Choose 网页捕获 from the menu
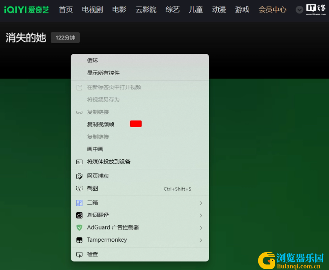 [140, 176]
